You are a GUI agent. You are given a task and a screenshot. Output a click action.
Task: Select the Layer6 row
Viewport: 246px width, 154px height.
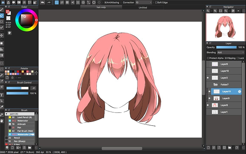[224, 64]
